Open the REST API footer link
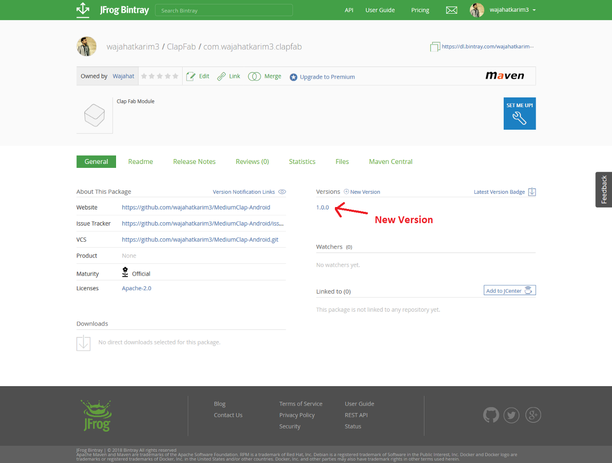This screenshot has width=612, height=463. pyautogui.click(x=356, y=415)
